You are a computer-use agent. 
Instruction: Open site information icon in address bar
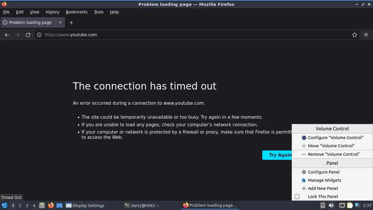(39, 35)
